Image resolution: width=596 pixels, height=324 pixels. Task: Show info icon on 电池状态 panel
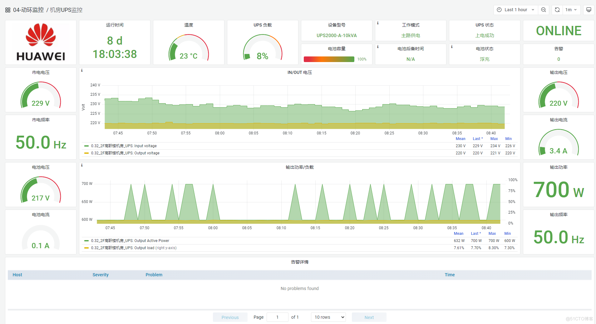pyautogui.click(x=452, y=47)
